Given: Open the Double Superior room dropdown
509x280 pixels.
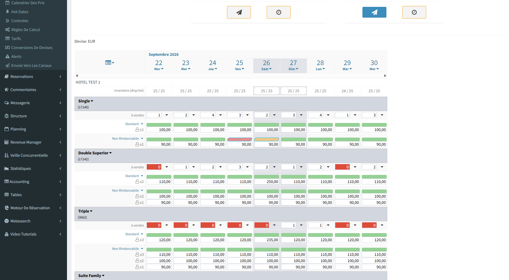Looking at the screenshot, I should pyautogui.click(x=95, y=153).
